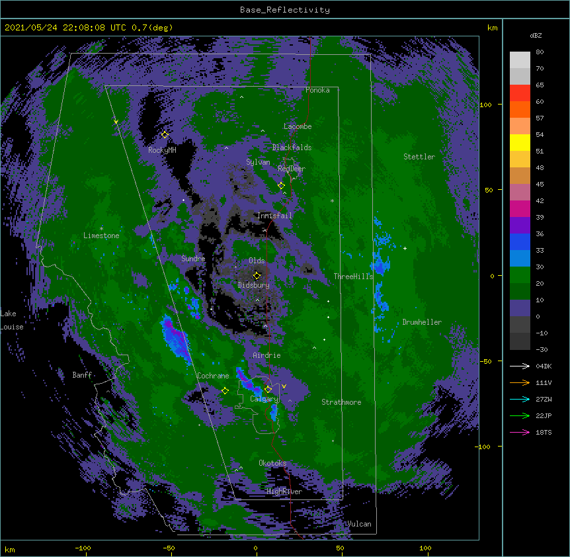Select the Stettler label
Image resolution: width=570 pixels, height=557 pixels.
coord(419,157)
